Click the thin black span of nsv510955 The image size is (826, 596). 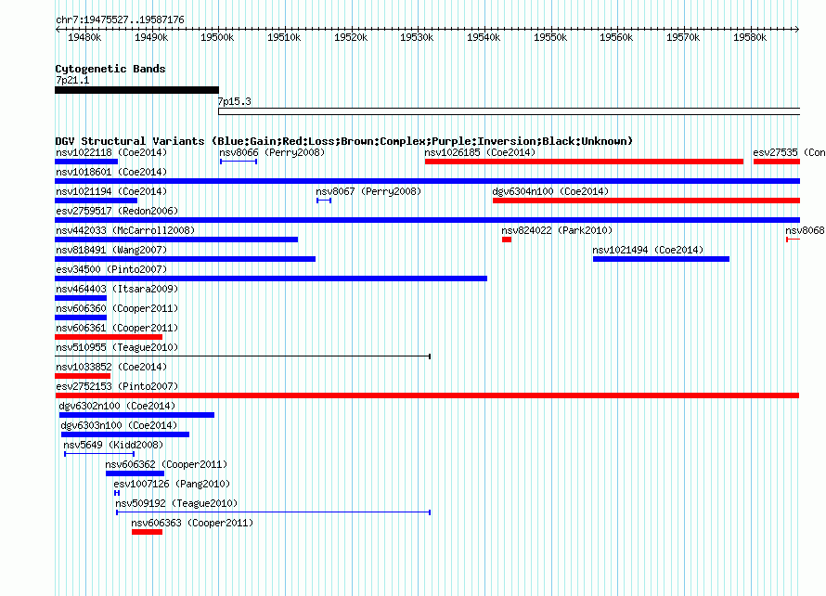(243, 356)
